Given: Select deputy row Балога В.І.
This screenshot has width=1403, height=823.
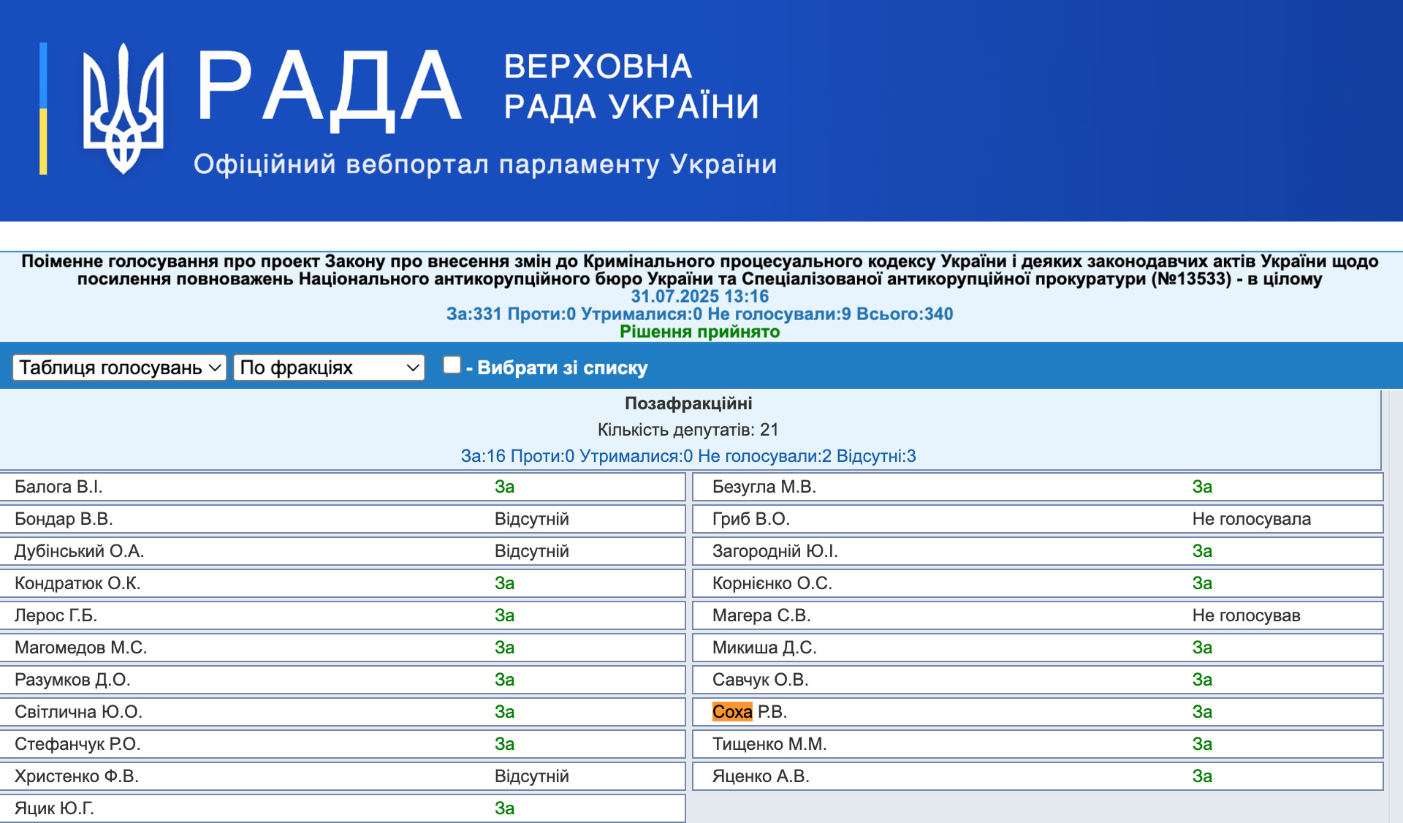Looking at the screenshot, I should [343, 487].
